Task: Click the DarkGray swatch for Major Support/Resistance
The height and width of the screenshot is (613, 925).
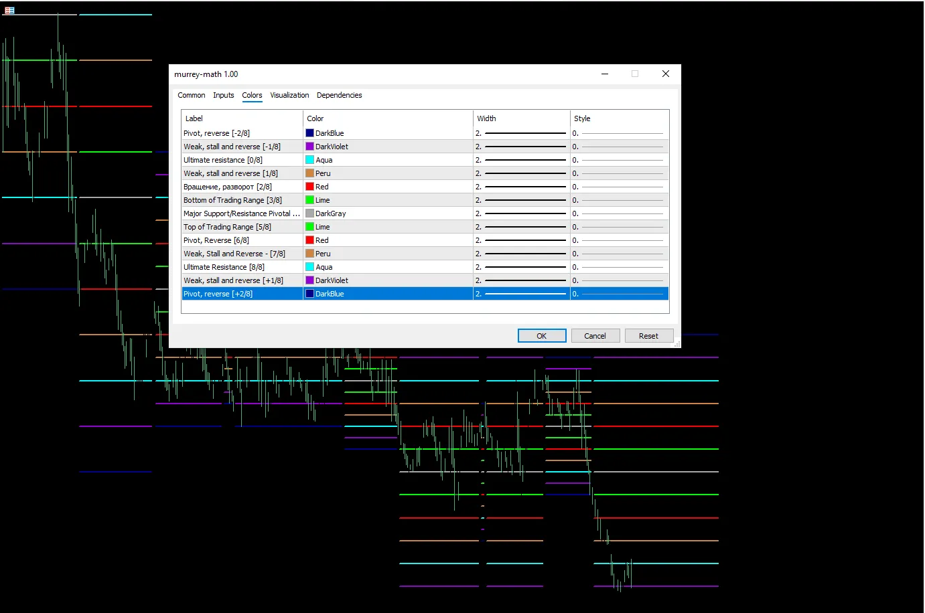Action: point(310,213)
